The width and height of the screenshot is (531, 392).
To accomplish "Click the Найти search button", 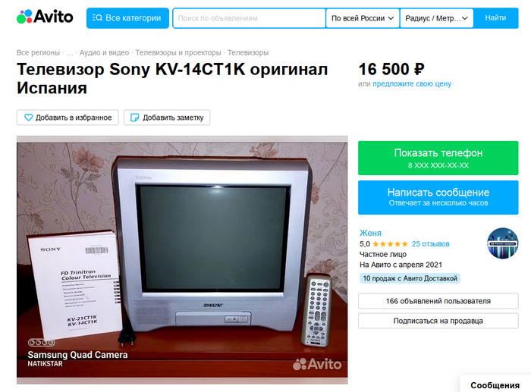I will coord(495,18).
